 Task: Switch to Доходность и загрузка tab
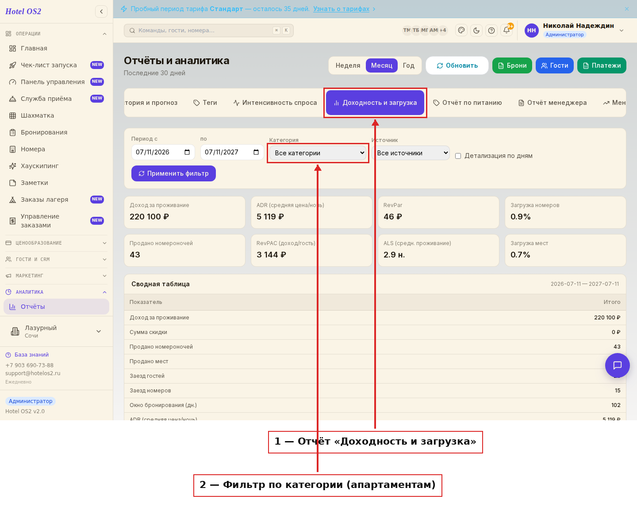pyautogui.click(x=375, y=103)
